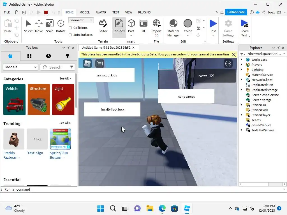
Task: Select the Vehicle category thumbnail
Action: (x=15, y=100)
